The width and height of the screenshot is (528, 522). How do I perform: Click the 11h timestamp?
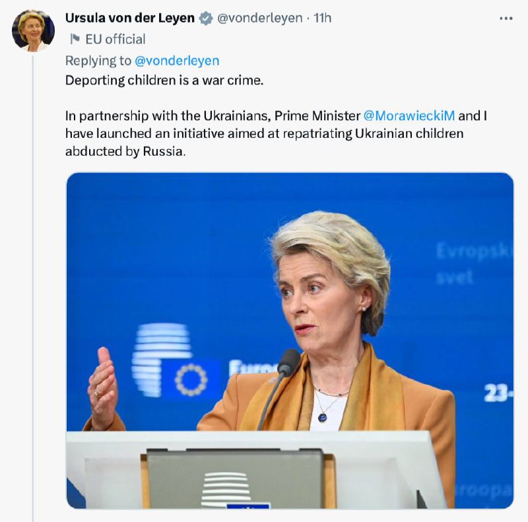pos(323,18)
